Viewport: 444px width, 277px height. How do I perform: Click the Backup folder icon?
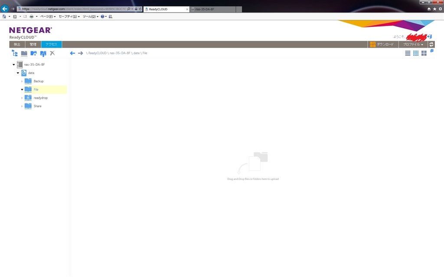[x=28, y=81]
